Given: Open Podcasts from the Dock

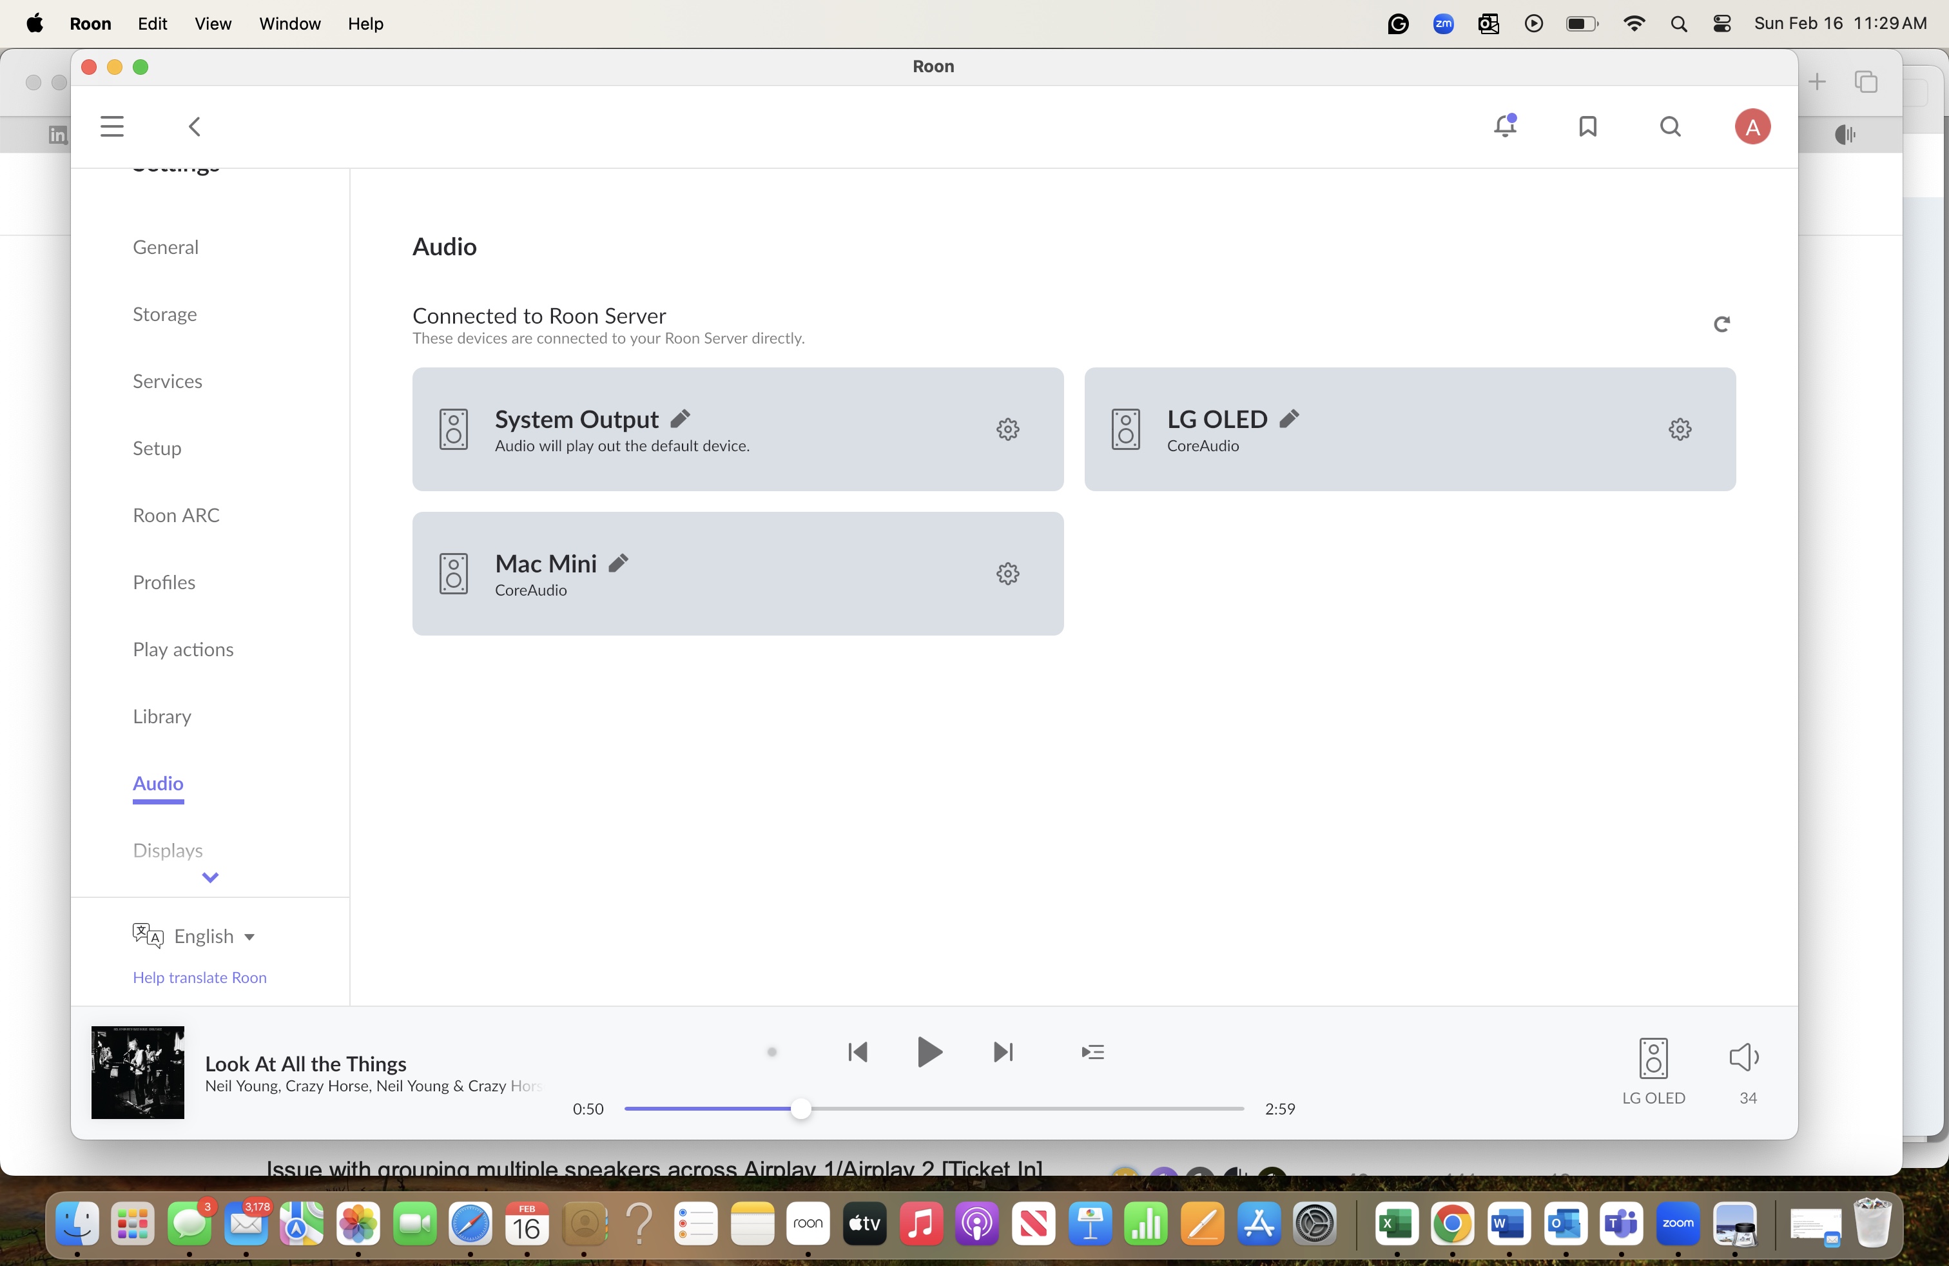Looking at the screenshot, I should coord(977,1224).
